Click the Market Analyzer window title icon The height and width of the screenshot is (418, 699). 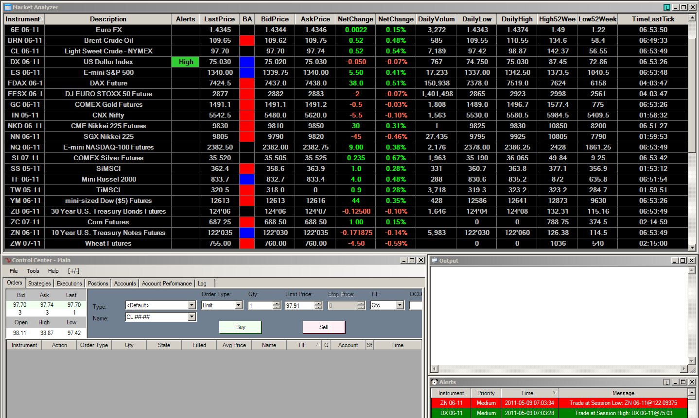[8, 7]
